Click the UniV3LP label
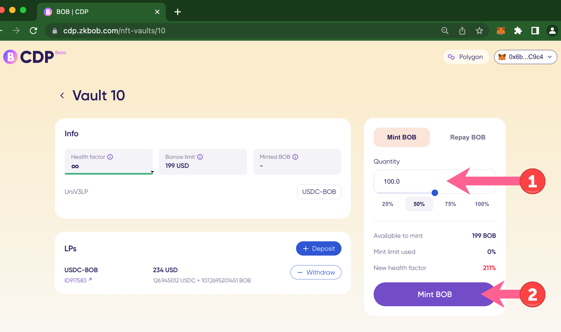561x332 pixels. (76, 192)
